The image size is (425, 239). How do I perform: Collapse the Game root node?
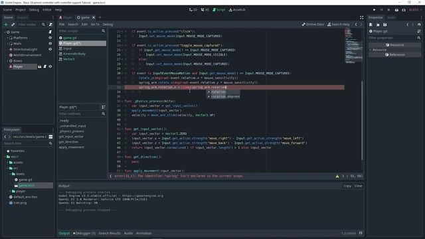tap(5, 32)
